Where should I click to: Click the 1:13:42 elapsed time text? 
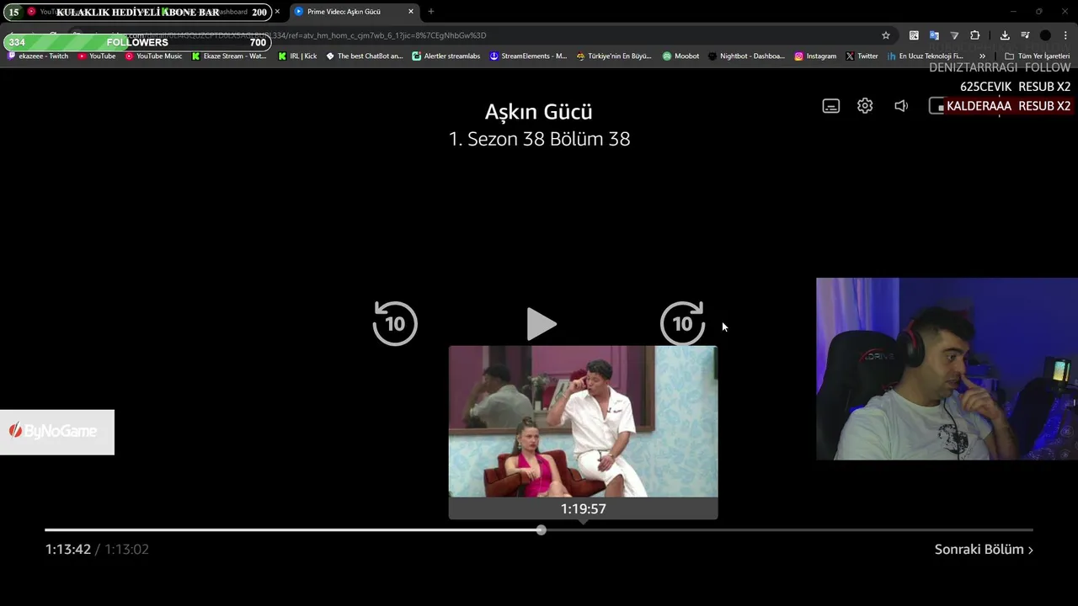[x=68, y=549]
